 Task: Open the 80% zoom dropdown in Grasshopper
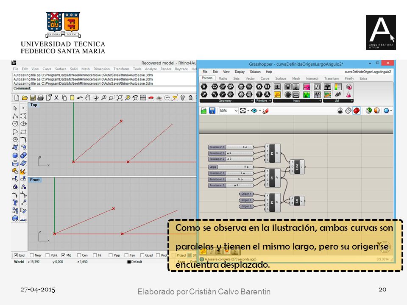[x=236, y=111]
